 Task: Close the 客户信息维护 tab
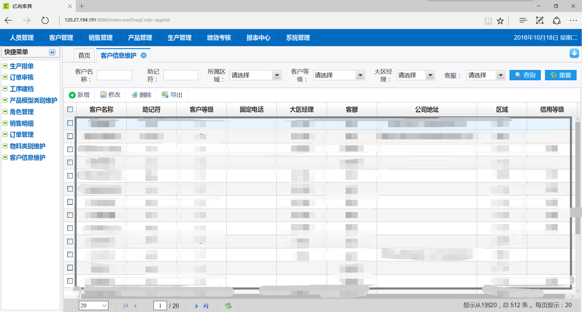[x=144, y=55]
